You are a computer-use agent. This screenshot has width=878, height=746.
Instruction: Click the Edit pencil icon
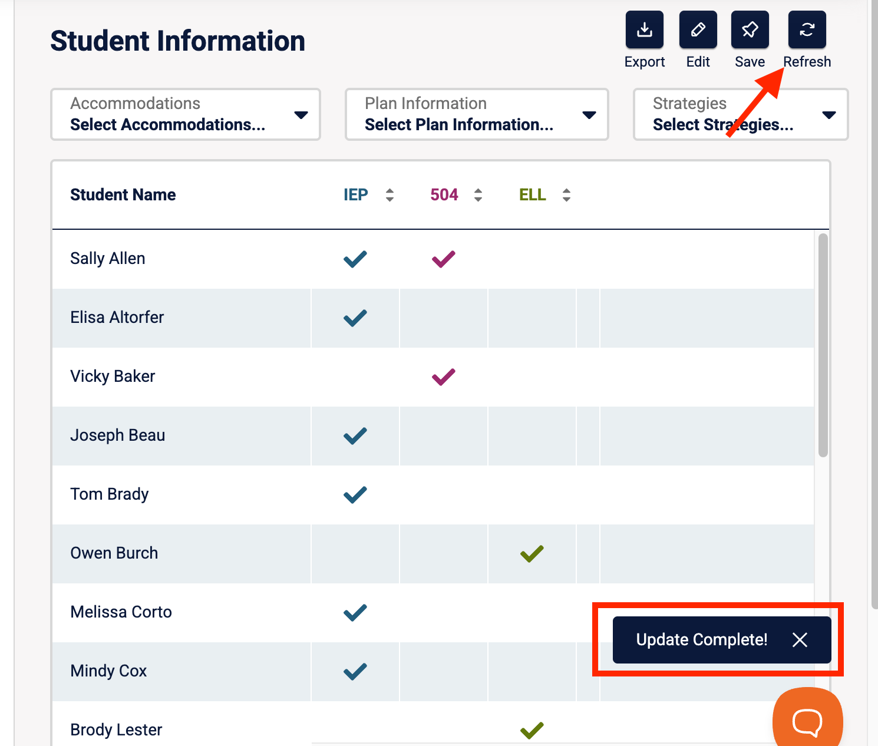point(698,29)
